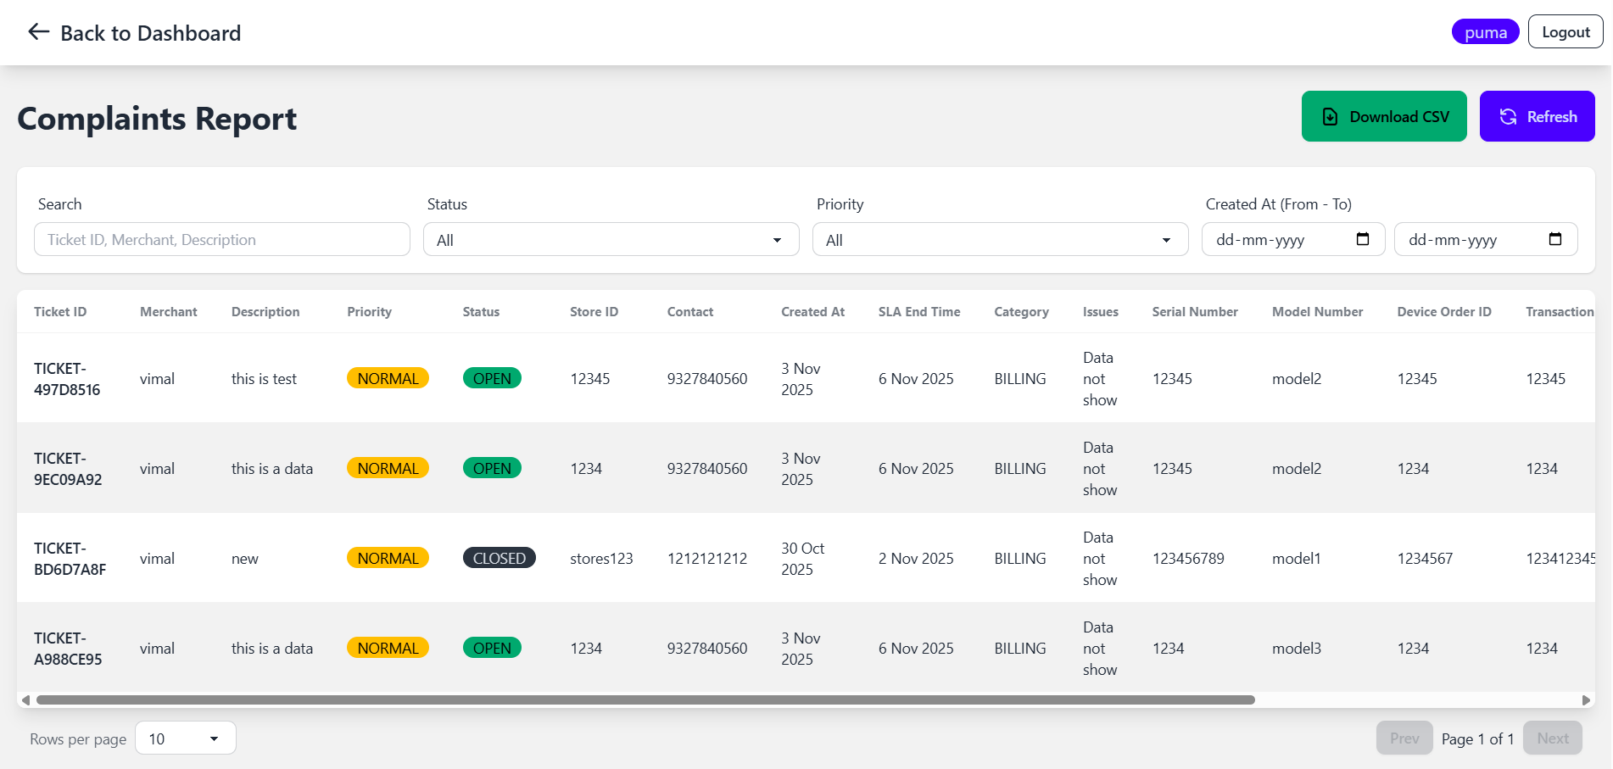Open the Rows per page dropdown
Image resolution: width=1613 pixels, height=769 pixels.
point(185,738)
